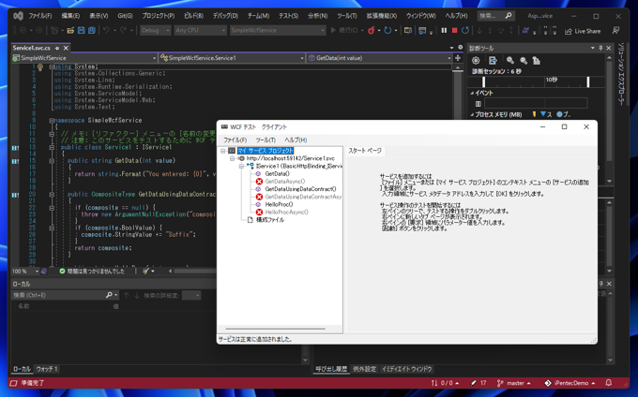Screen dimensions: 638x397
Task: Collapse the マイ サービス プロジェクト tree node
Action: [x=222, y=151]
